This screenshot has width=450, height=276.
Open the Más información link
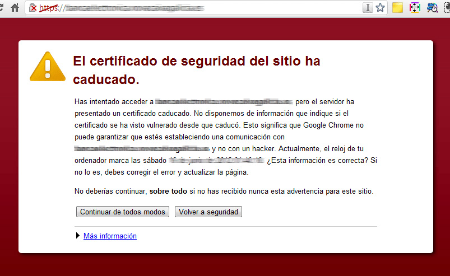[x=110, y=236]
